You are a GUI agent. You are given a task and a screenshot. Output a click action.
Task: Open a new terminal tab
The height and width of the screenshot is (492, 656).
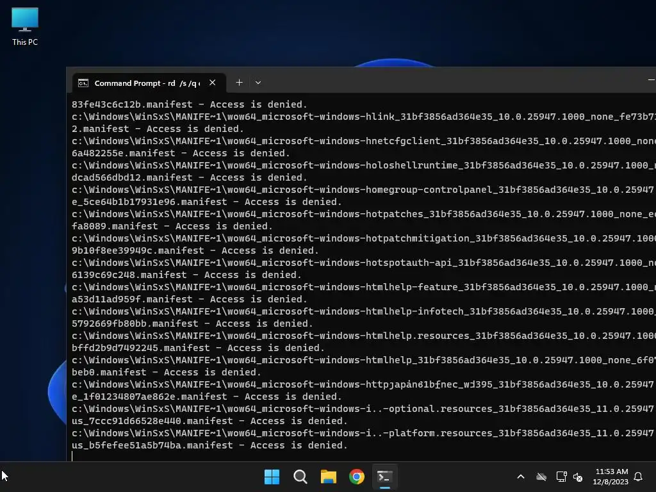coord(240,83)
